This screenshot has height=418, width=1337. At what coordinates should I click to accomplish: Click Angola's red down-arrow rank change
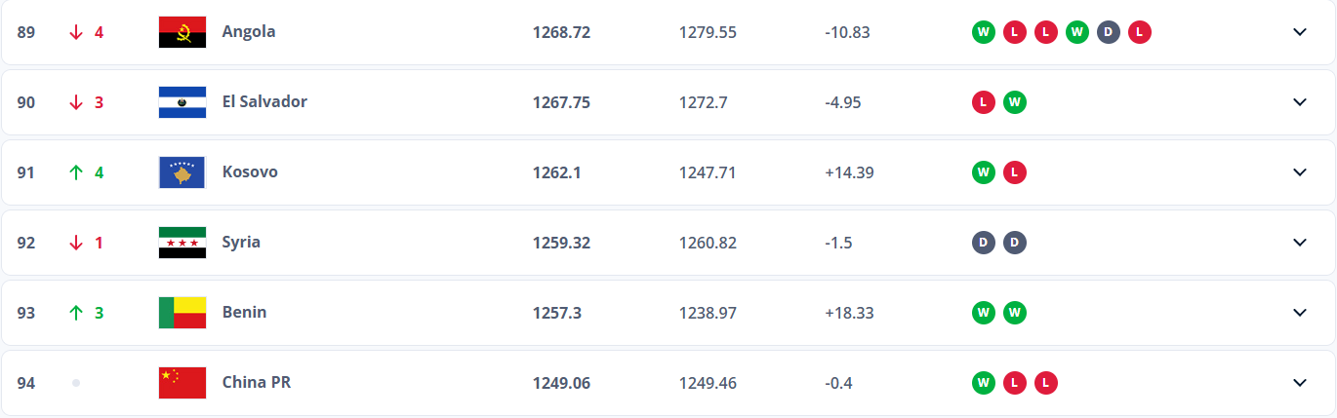(x=87, y=32)
